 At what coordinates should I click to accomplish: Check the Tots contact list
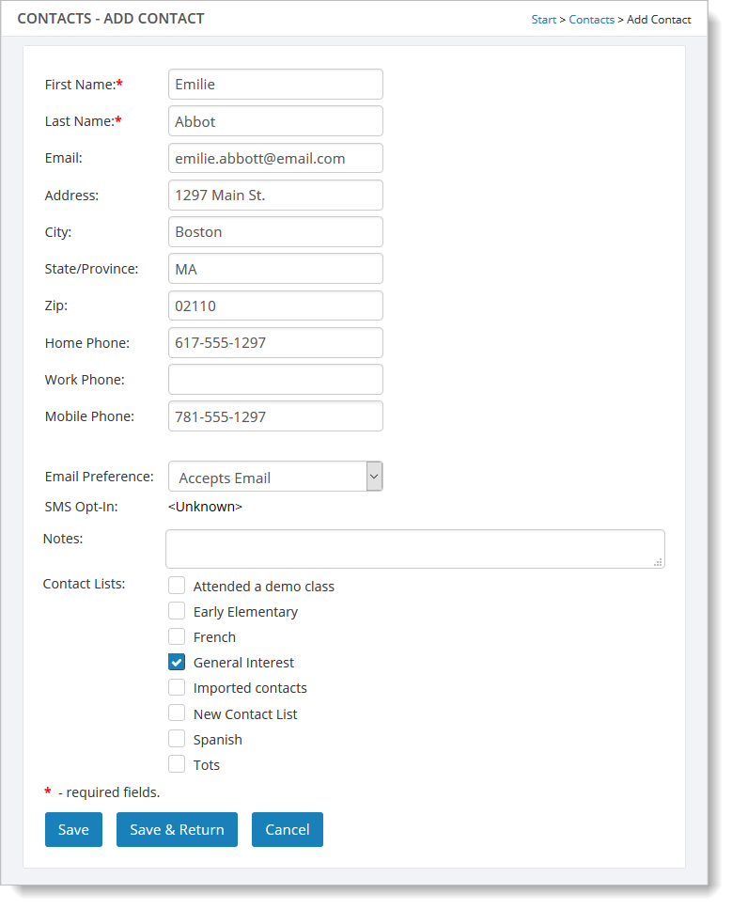[x=177, y=764]
